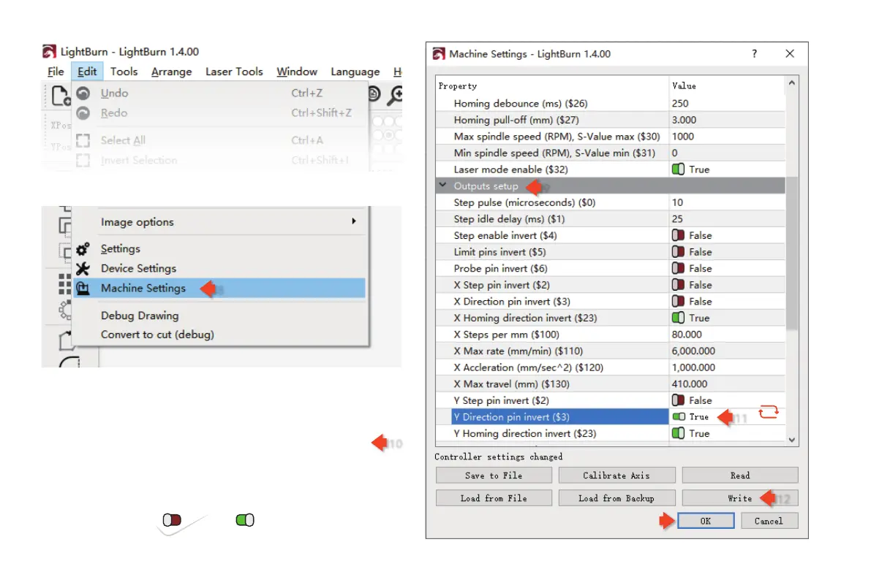The width and height of the screenshot is (871, 580).
Task: Click the grid array tool icon
Action: pyautogui.click(x=65, y=283)
